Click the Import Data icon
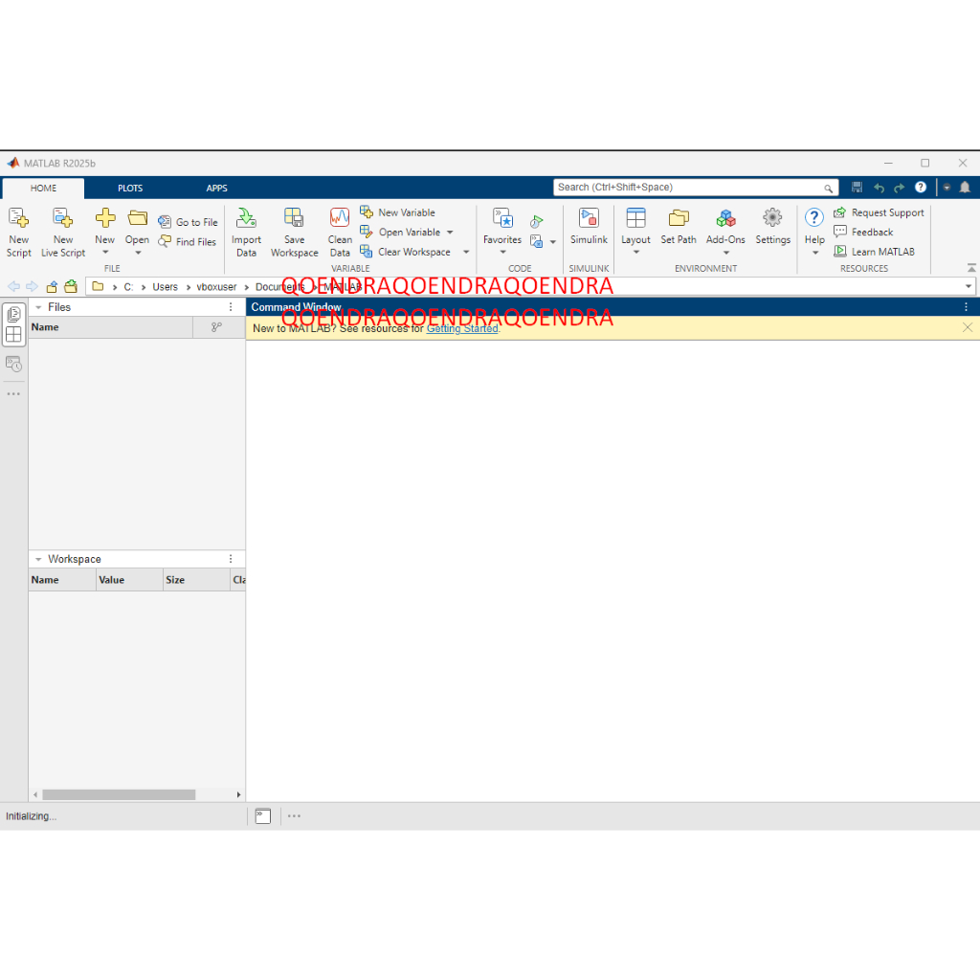 coord(246,219)
